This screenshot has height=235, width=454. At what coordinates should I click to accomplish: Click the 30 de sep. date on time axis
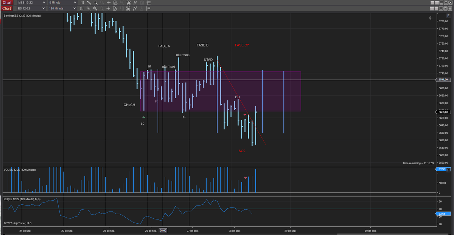370,230
